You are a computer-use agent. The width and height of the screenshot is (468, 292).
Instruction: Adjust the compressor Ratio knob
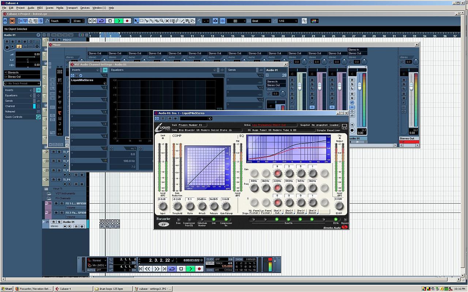coord(190,207)
